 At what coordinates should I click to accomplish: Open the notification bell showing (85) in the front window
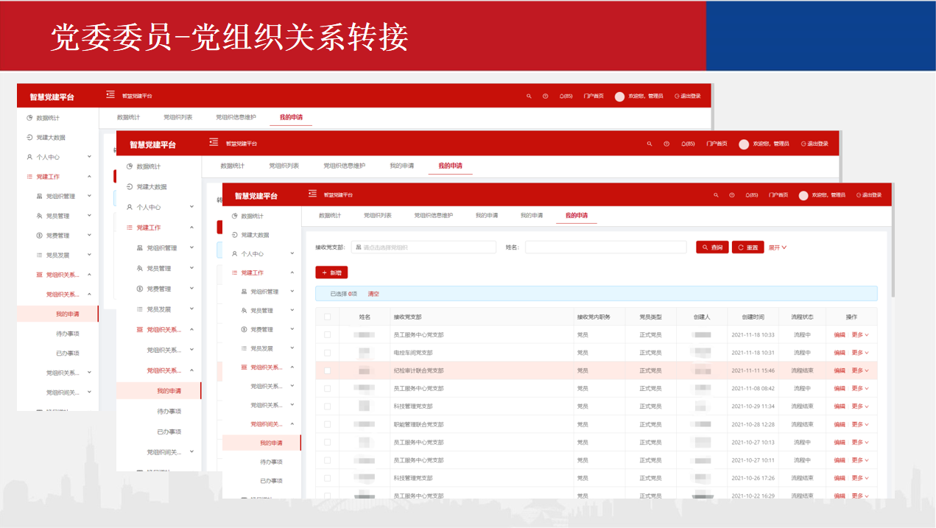(x=749, y=195)
